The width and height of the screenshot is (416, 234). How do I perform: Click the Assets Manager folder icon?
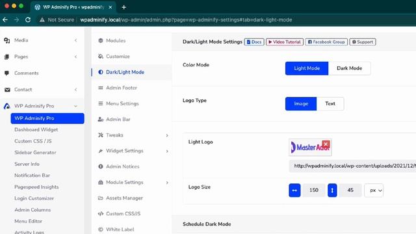click(101, 198)
